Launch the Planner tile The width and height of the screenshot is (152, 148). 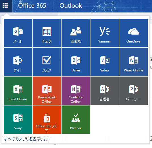pos(76,120)
